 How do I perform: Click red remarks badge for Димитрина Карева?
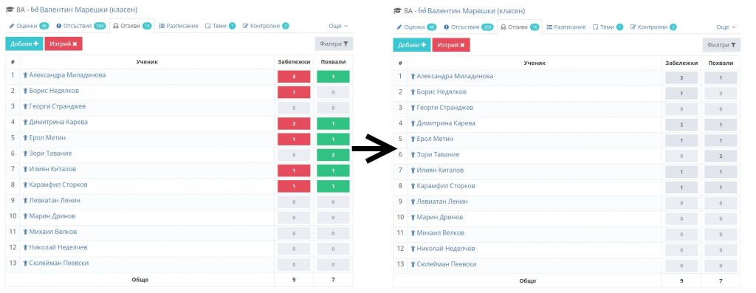[294, 123]
